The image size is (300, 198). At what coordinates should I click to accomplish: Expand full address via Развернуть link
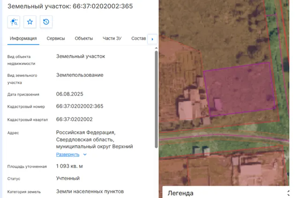pos(67,154)
